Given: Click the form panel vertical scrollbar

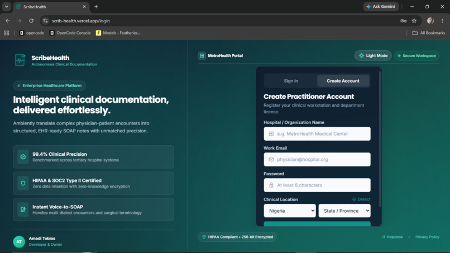Looking at the screenshot, I should (380, 139).
